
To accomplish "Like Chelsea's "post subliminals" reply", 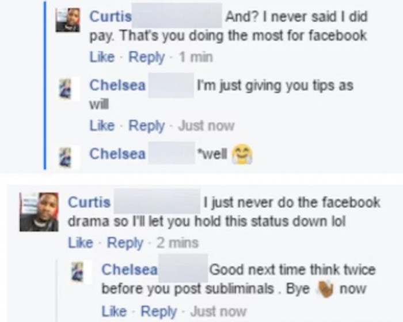I will (114, 311).
